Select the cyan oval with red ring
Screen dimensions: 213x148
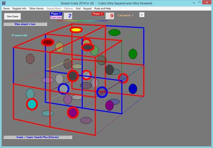pyautogui.click(x=32, y=104)
